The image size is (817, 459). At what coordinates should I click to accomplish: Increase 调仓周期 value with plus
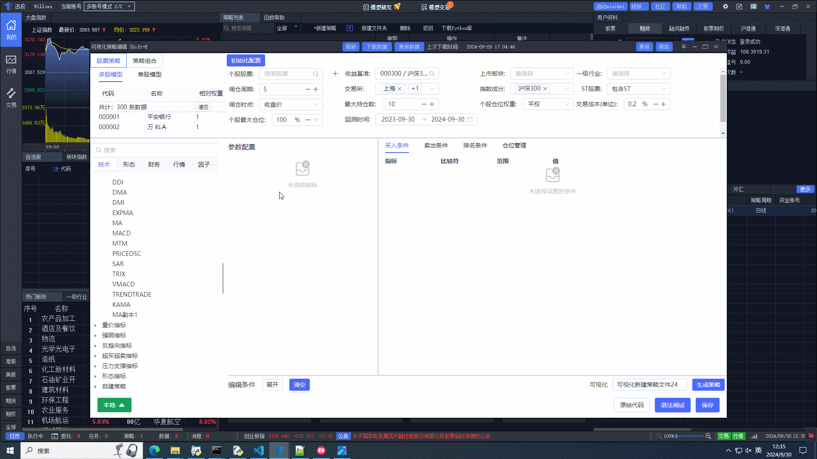(316, 89)
